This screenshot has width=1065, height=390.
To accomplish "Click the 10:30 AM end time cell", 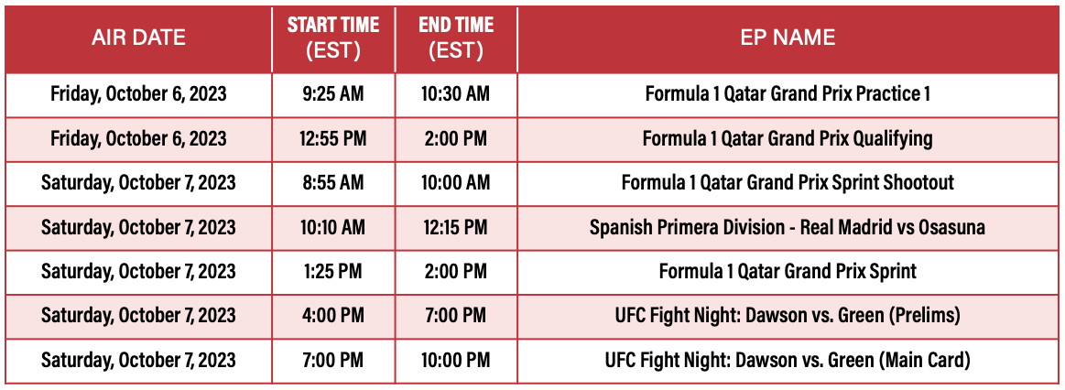I will (x=455, y=94).
